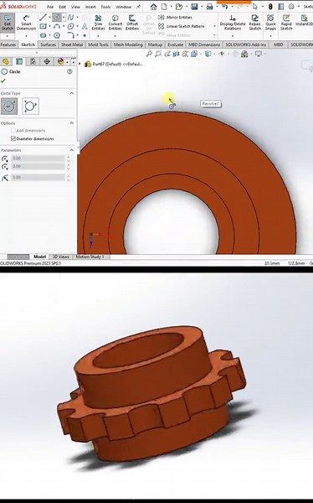Open the Quick Snaps dropdown arrow
This screenshot has width=313, height=503.
(270, 36)
